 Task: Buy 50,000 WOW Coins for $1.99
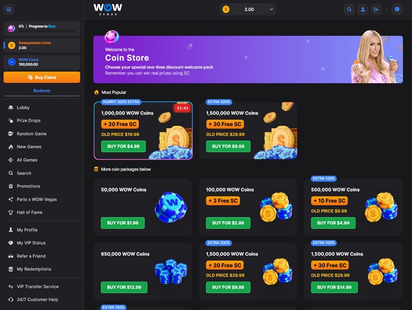click(123, 223)
